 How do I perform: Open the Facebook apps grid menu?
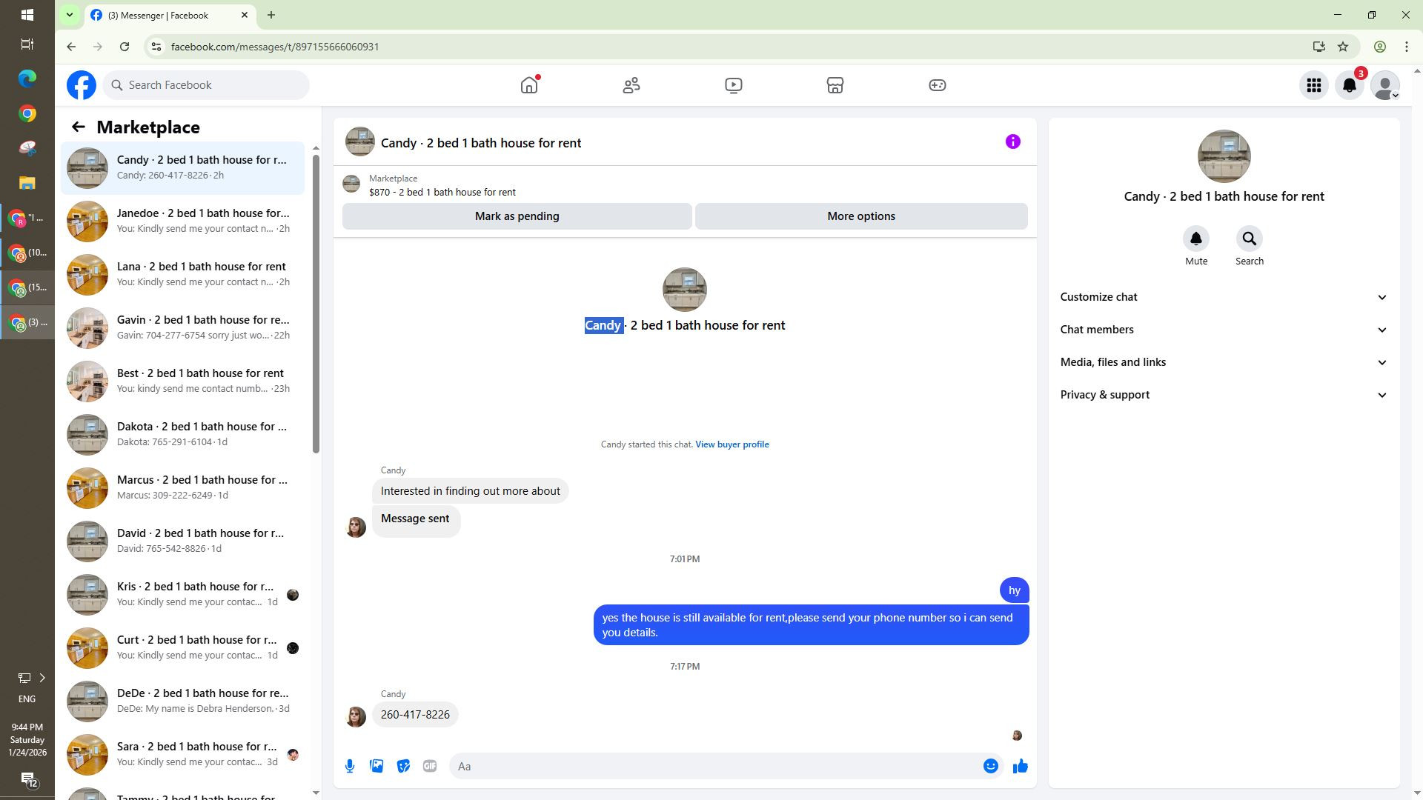(1314, 85)
